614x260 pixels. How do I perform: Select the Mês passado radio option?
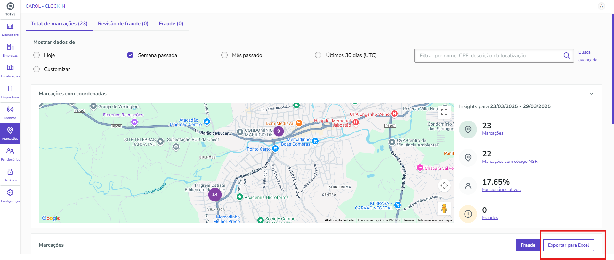224,55
